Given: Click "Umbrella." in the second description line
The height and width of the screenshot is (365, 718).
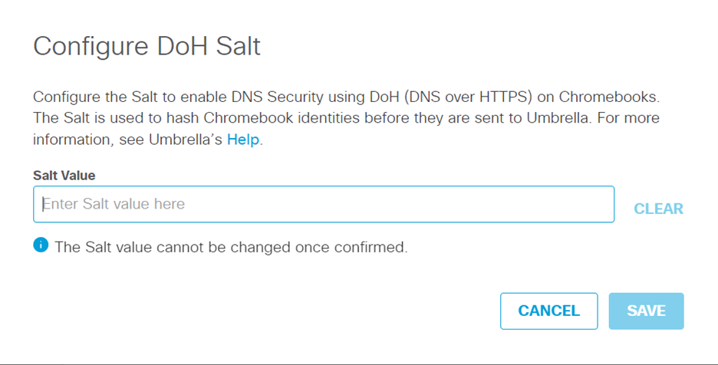Looking at the screenshot, I should tap(558, 118).
